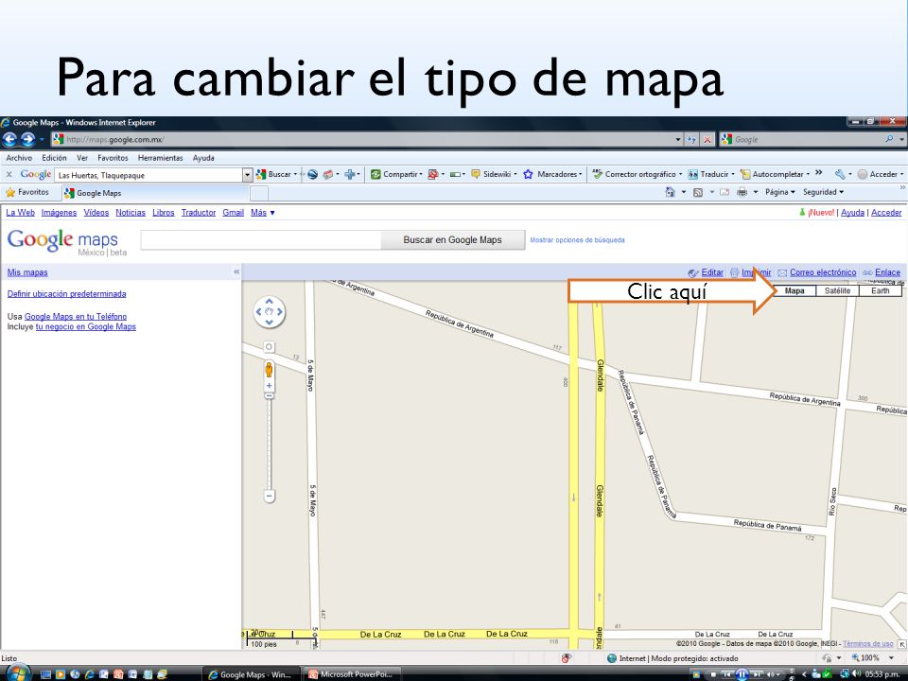This screenshot has height=681, width=908.
Task: Click the Marcadores star icon in Google Toolbar
Action: pyautogui.click(x=528, y=174)
